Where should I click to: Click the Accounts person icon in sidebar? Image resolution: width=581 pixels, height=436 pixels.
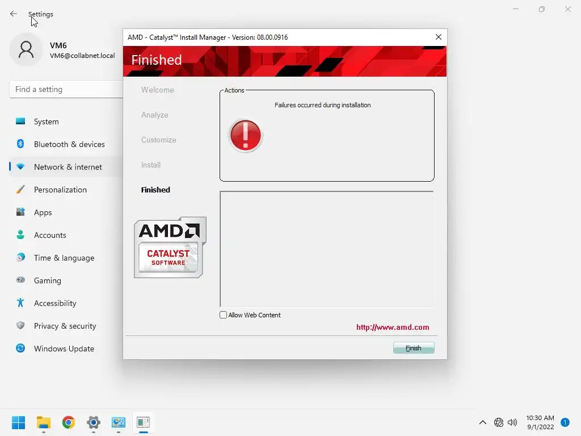pos(20,234)
